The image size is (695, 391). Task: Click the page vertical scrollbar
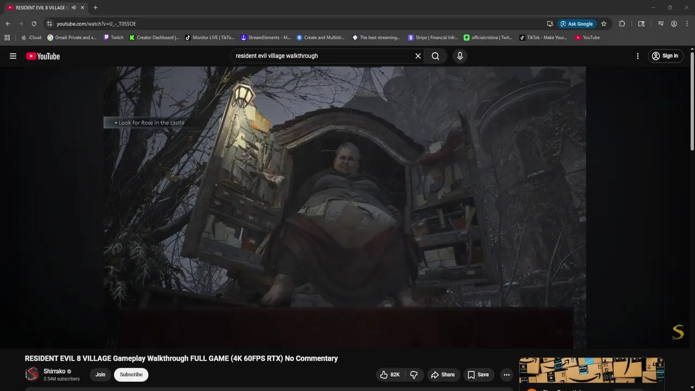(x=692, y=100)
